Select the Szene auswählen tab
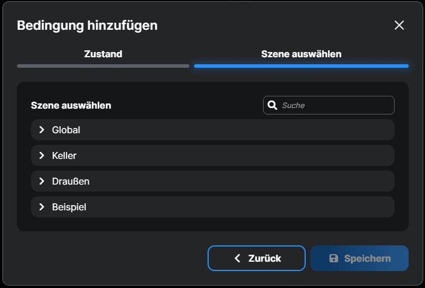Screen dimensions: 425x288 pyautogui.click(x=301, y=54)
